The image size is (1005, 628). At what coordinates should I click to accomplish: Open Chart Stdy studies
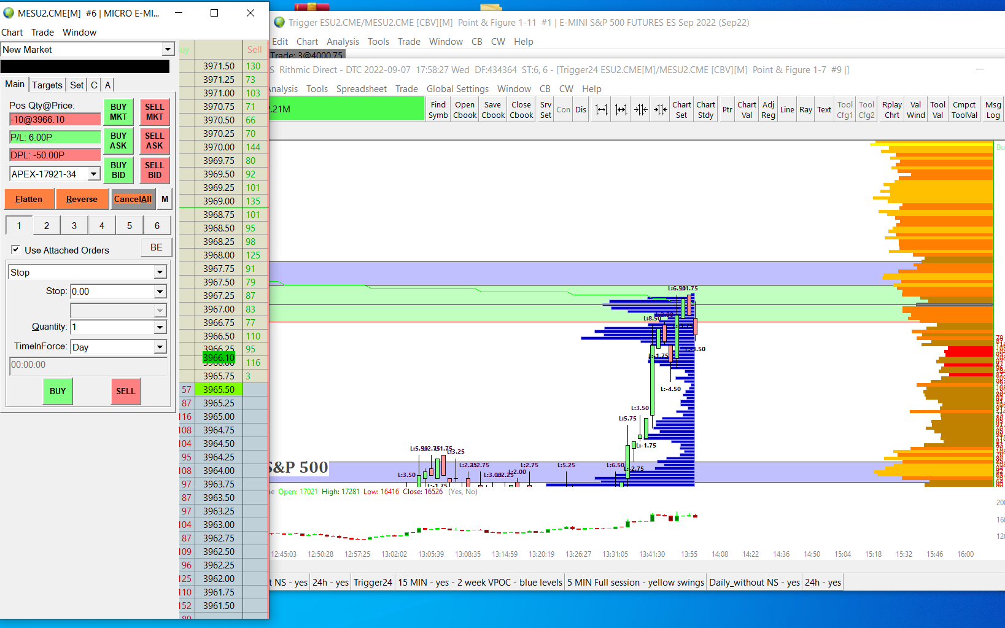pos(706,109)
